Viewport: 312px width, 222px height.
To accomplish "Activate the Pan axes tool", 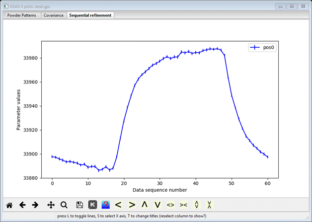I will point(51,204).
